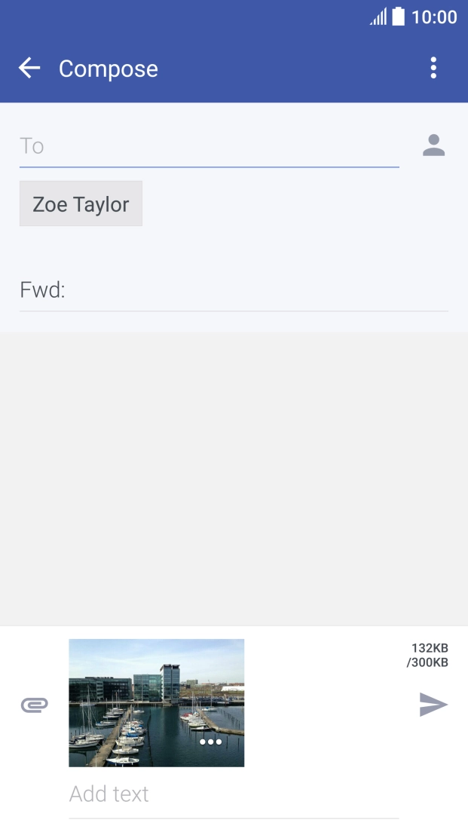Tap the Compose title in the header
Image resolution: width=468 pixels, height=832 pixels.
[108, 69]
